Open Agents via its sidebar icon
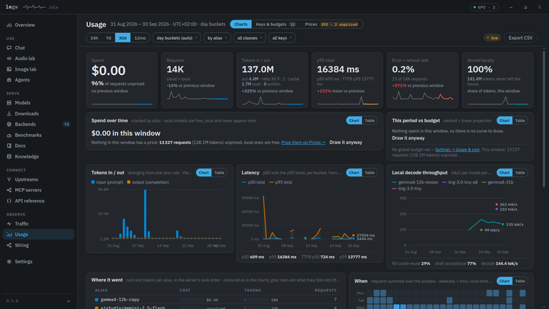Viewport: 549px width, 309px height. (9, 80)
